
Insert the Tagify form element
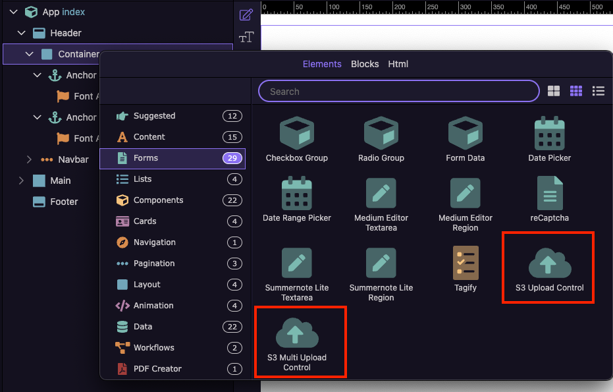tap(466, 269)
